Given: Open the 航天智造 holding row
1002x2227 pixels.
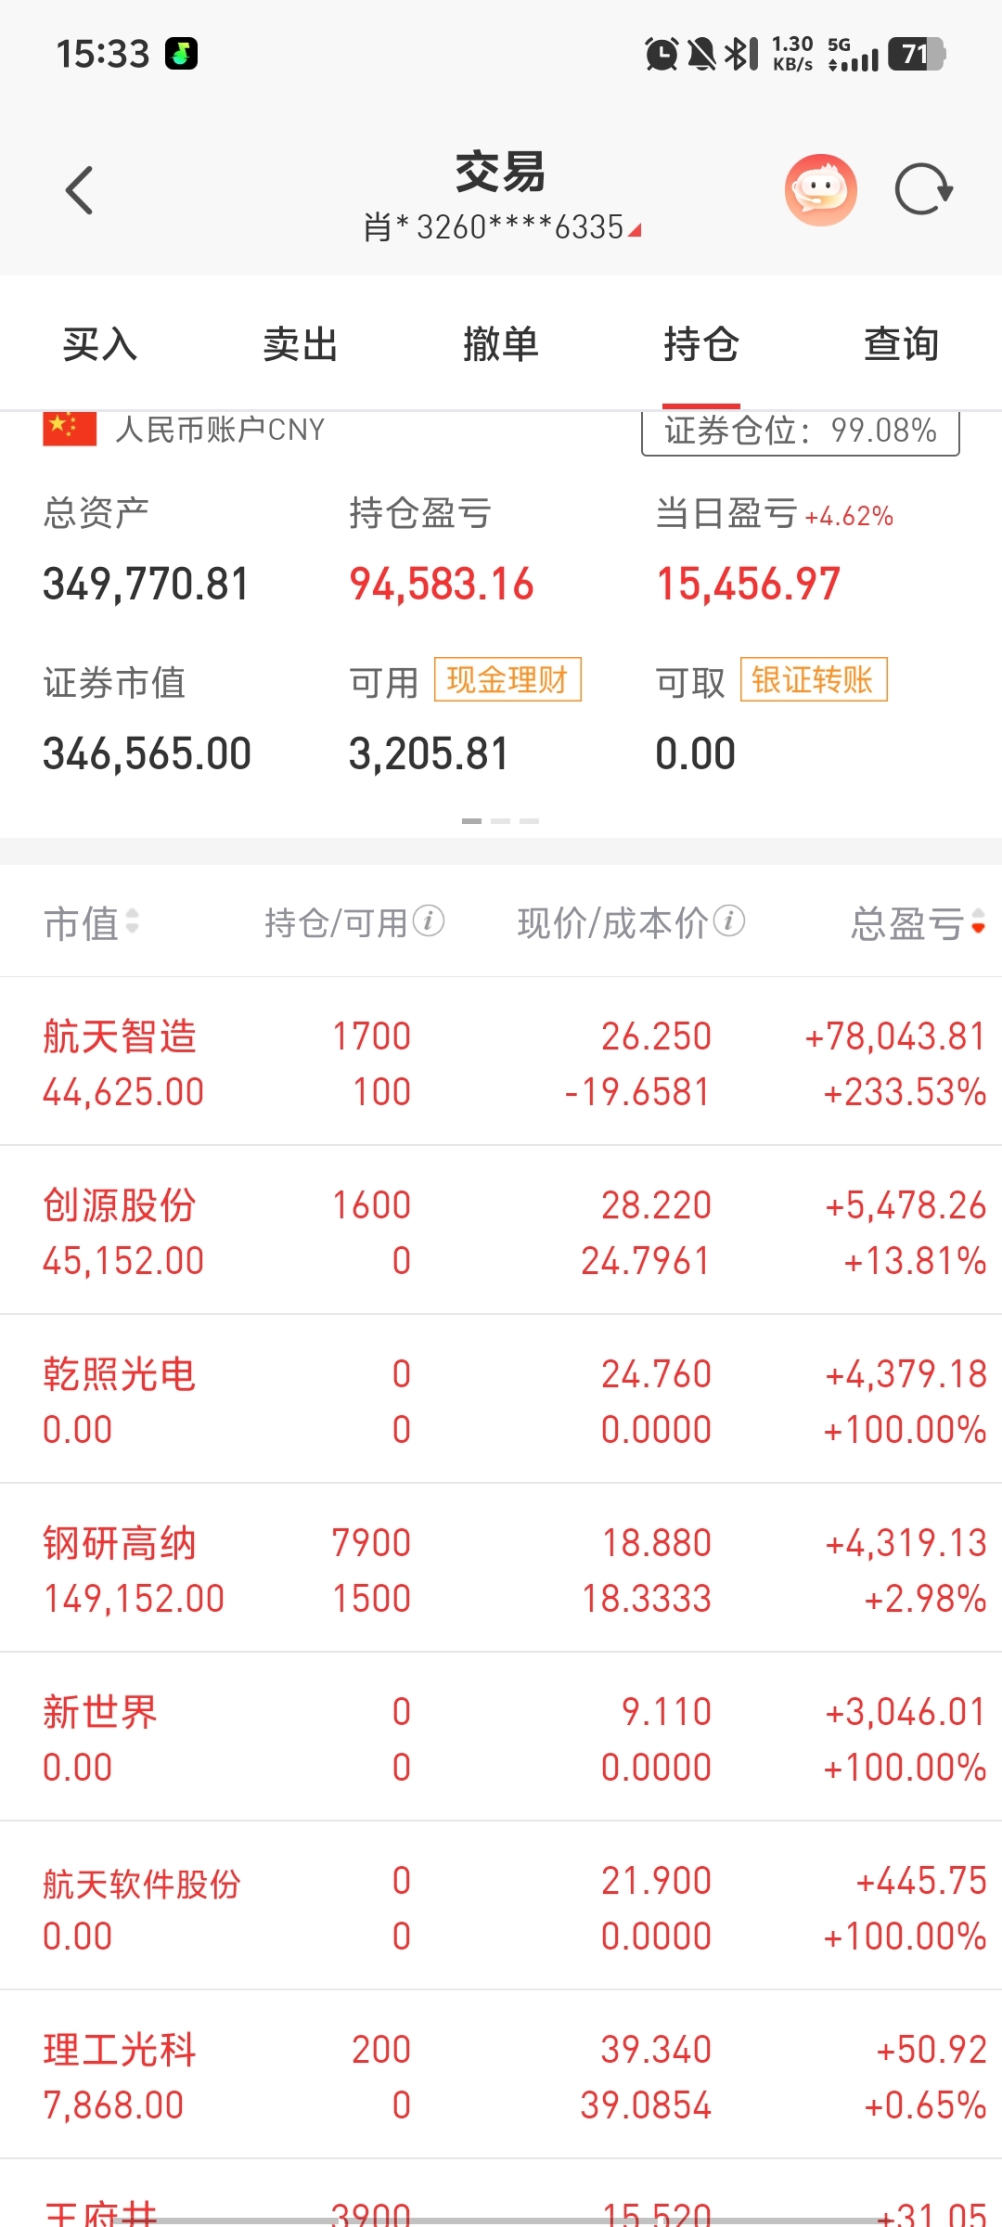Looking at the screenshot, I should pos(501,1062).
